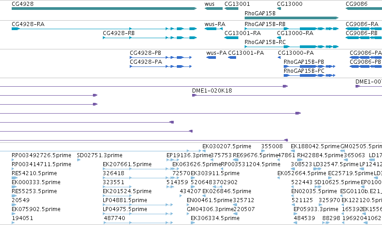Select the EK000333.5prime EST label
This screenshot has height=225, width=382.
click(36, 182)
